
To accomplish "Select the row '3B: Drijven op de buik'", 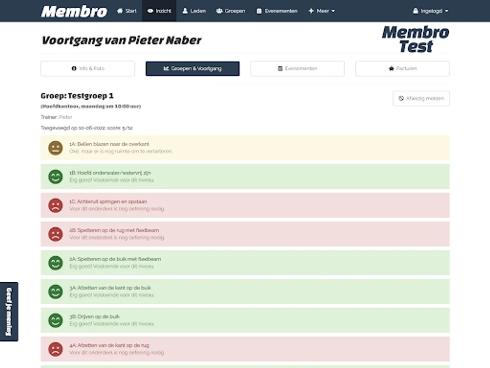I will click(x=245, y=320).
